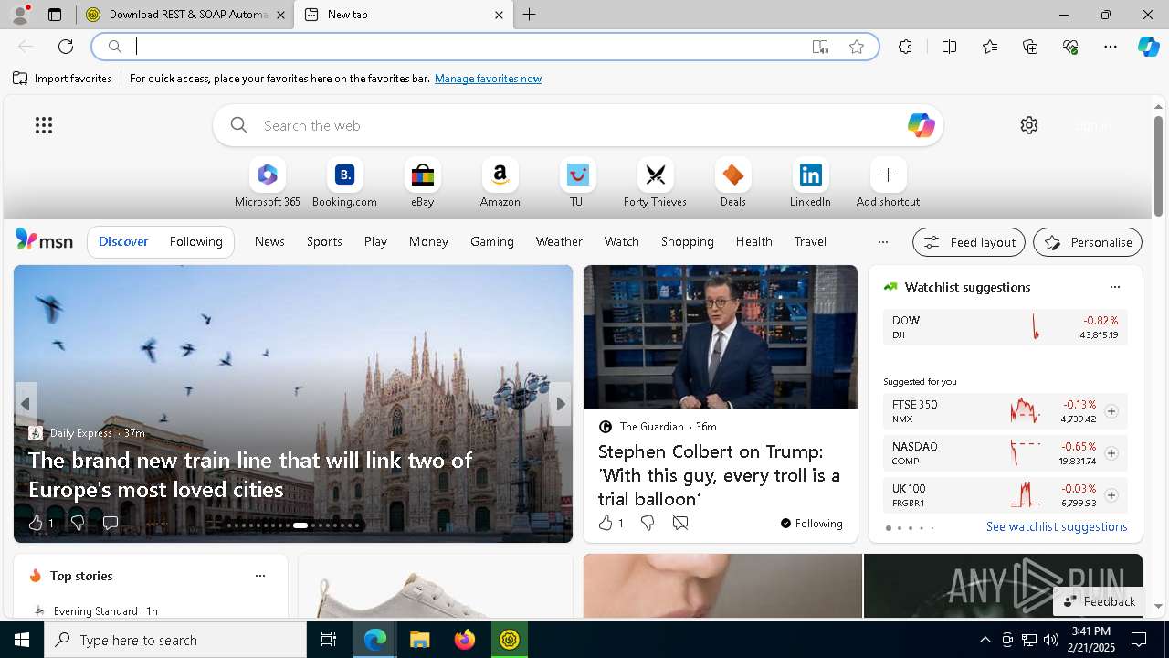Viewport: 1169px width, 658px height.
Task: Open the Forty Thieves shortcut
Action: 655,183
